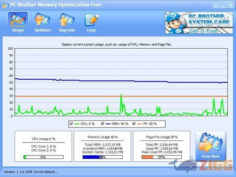Click the Free Now memory button

(210, 146)
